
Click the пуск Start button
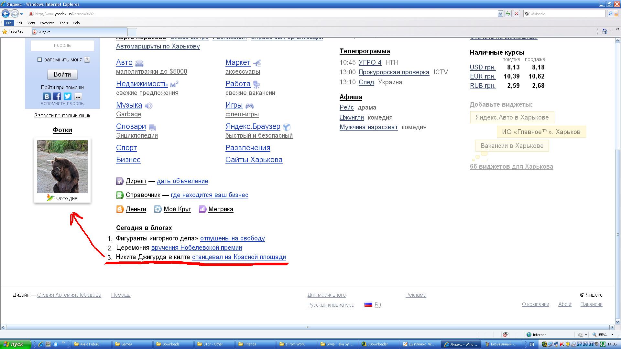(x=15, y=344)
